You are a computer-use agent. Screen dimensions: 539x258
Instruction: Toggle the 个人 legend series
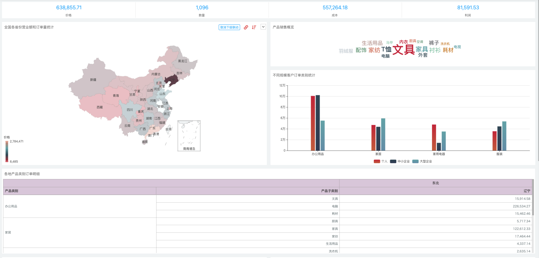381,161
